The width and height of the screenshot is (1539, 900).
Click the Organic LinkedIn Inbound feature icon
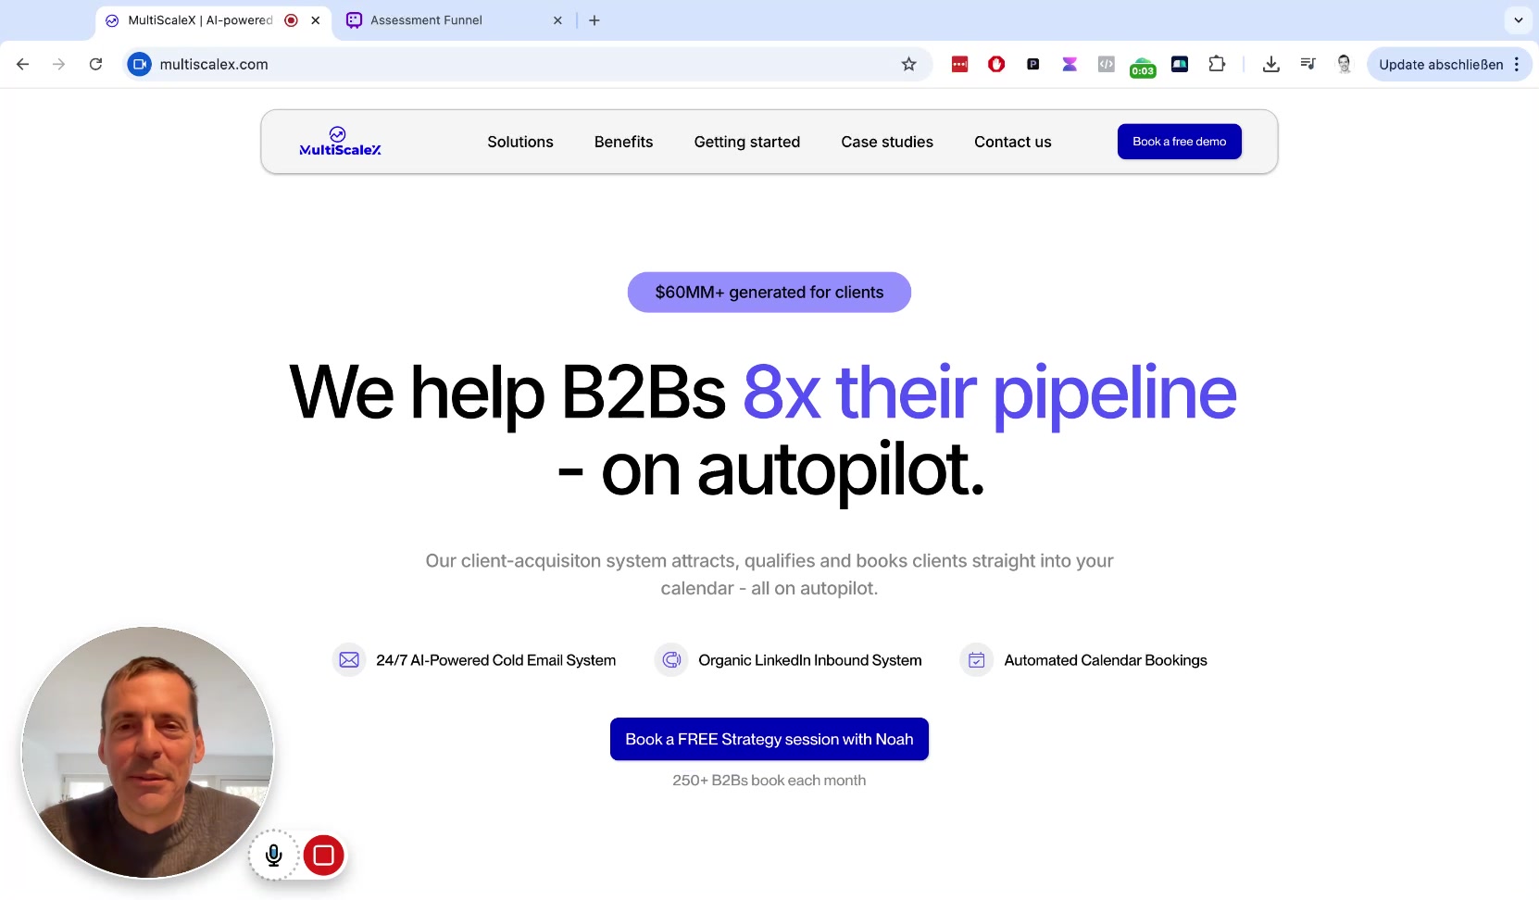tap(671, 660)
